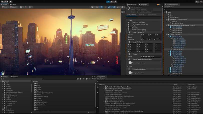Screen dimensions: 203x114
Task: Click the entity hexagon icon in Inspector header
Action: 128,8
